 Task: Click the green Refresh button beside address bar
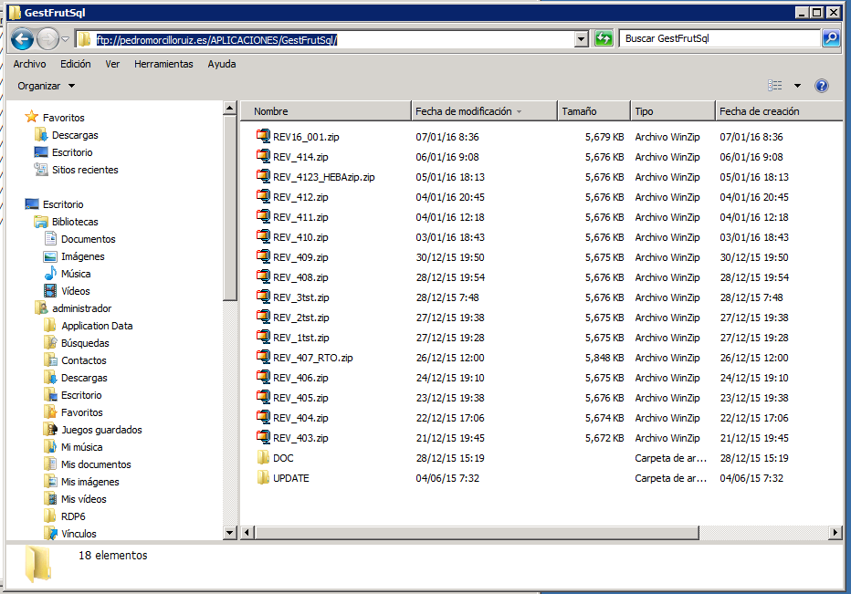coord(604,39)
